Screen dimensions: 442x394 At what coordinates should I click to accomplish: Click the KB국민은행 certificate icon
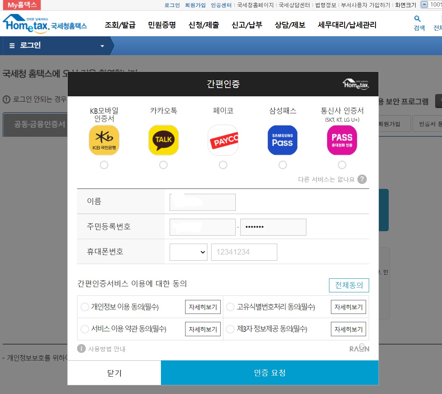point(104,140)
